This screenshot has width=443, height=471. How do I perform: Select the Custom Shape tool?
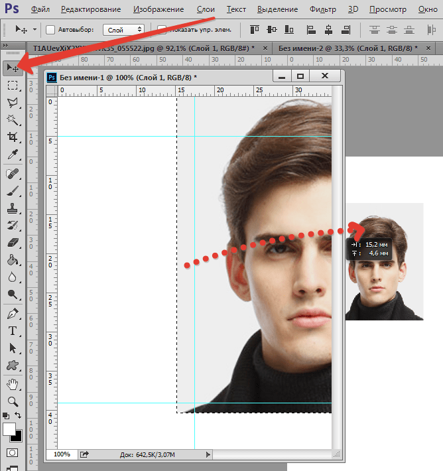coord(13,366)
